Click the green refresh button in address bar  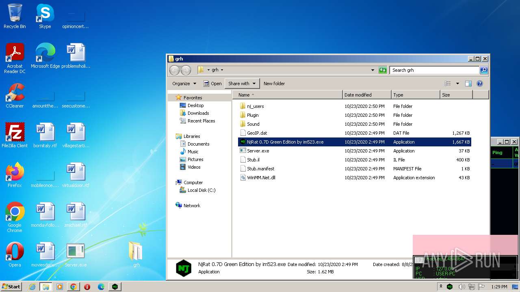[x=383, y=70]
